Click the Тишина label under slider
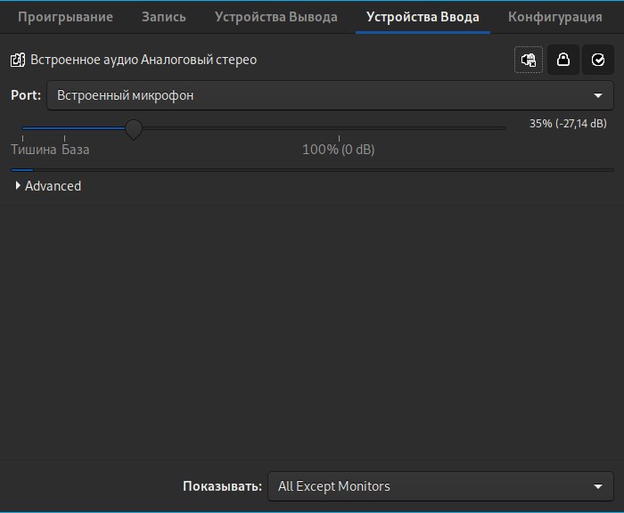Screen dimensions: 624x513 click(34, 150)
